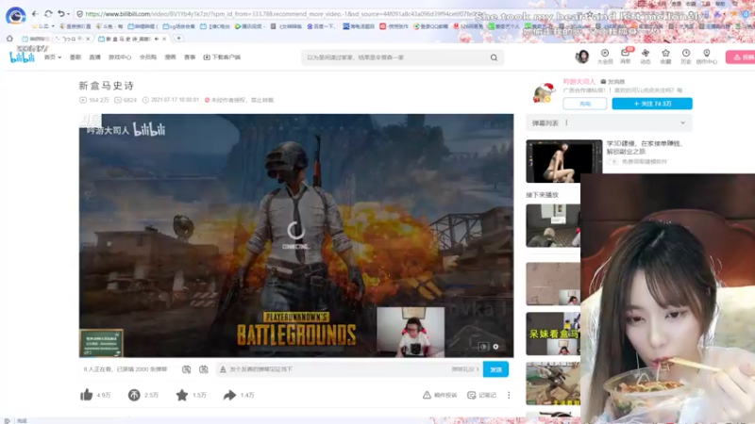The height and width of the screenshot is (424, 755).
Task: Share the video with the arrow icon
Action: (229, 395)
